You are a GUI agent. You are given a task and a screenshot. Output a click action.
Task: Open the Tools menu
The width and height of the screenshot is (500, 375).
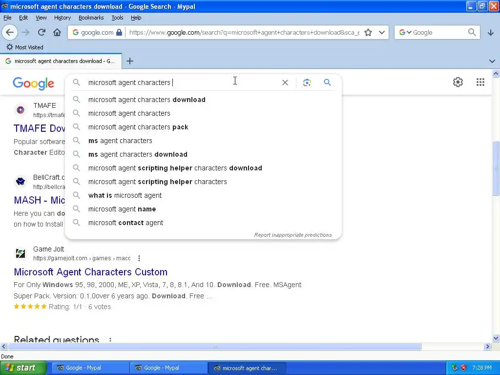[117, 18]
